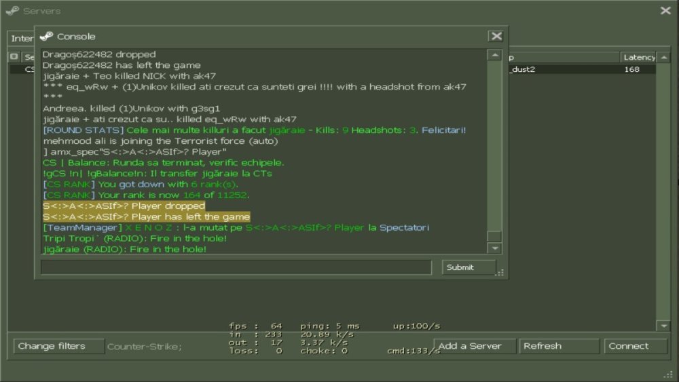The image size is (679, 382).
Task: Click the console resize grip
Action: click(x=500, y=273)
